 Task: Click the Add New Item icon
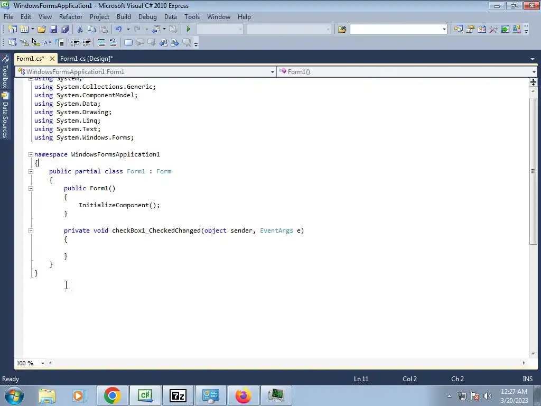tap(24, 30)
